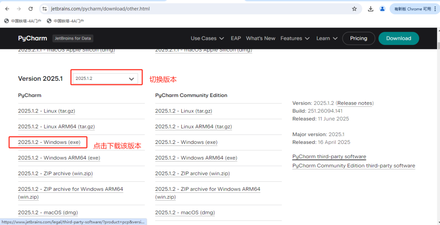Download PyCharm 2025.1.2 ZIP archive (win.zip)
Image resolution: width=440 pixels, height=225 pixels.
click(55, 173)
